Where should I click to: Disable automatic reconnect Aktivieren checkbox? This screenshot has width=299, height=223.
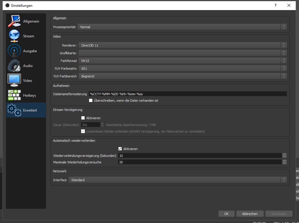120,149
